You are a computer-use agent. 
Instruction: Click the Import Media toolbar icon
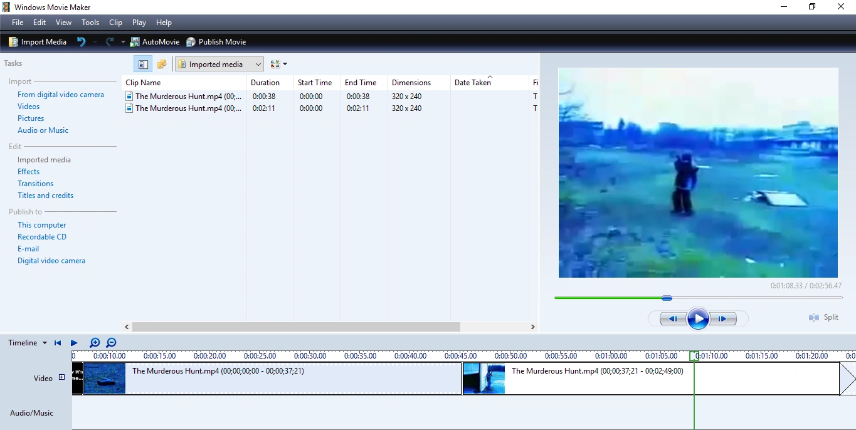13,42
